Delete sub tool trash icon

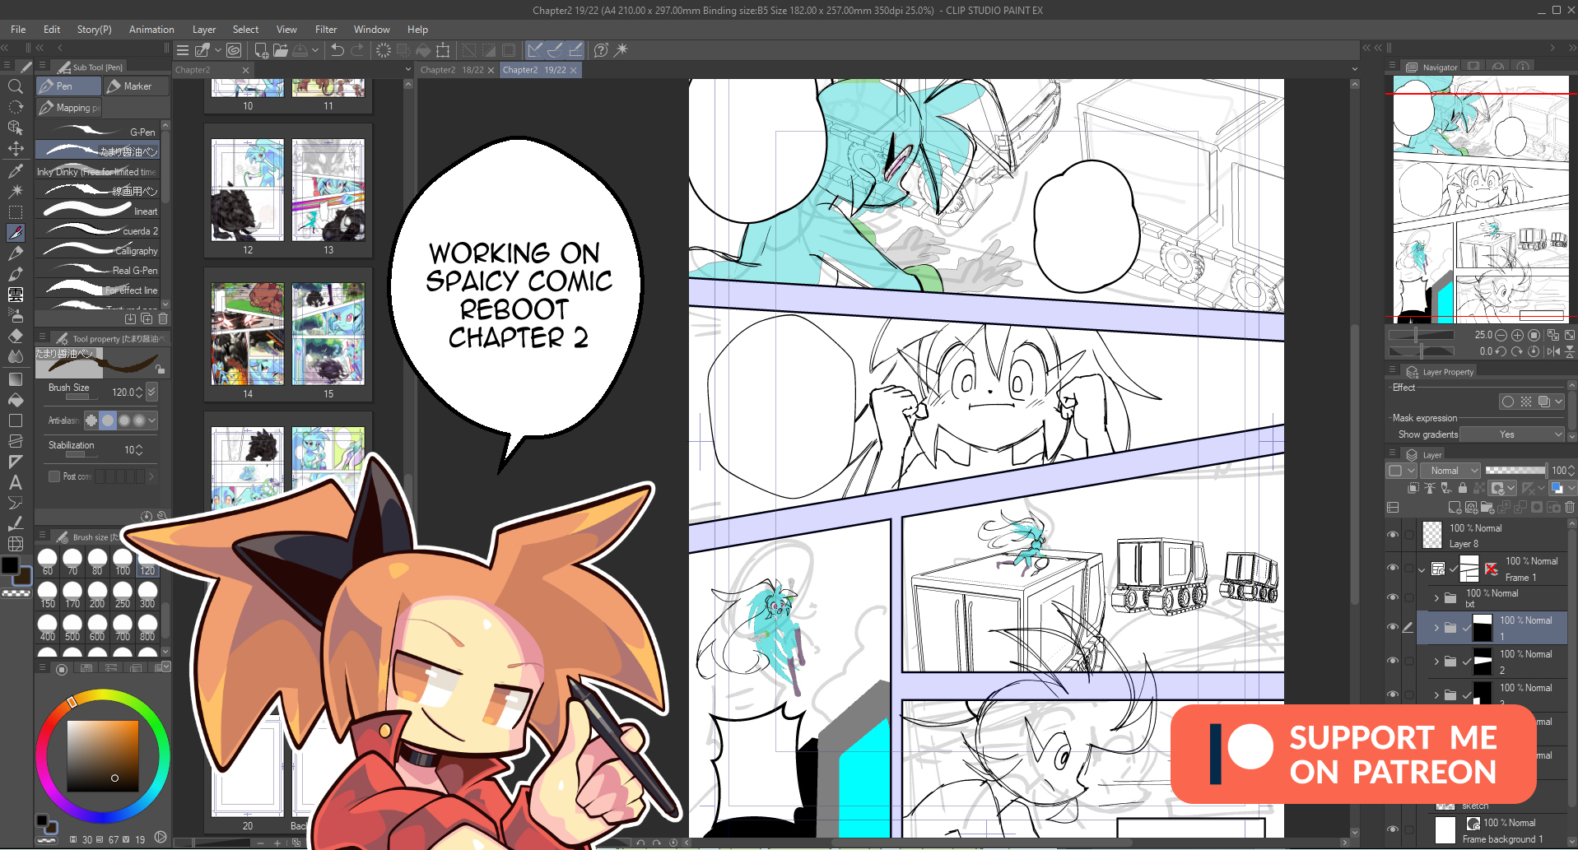[163, 318]
